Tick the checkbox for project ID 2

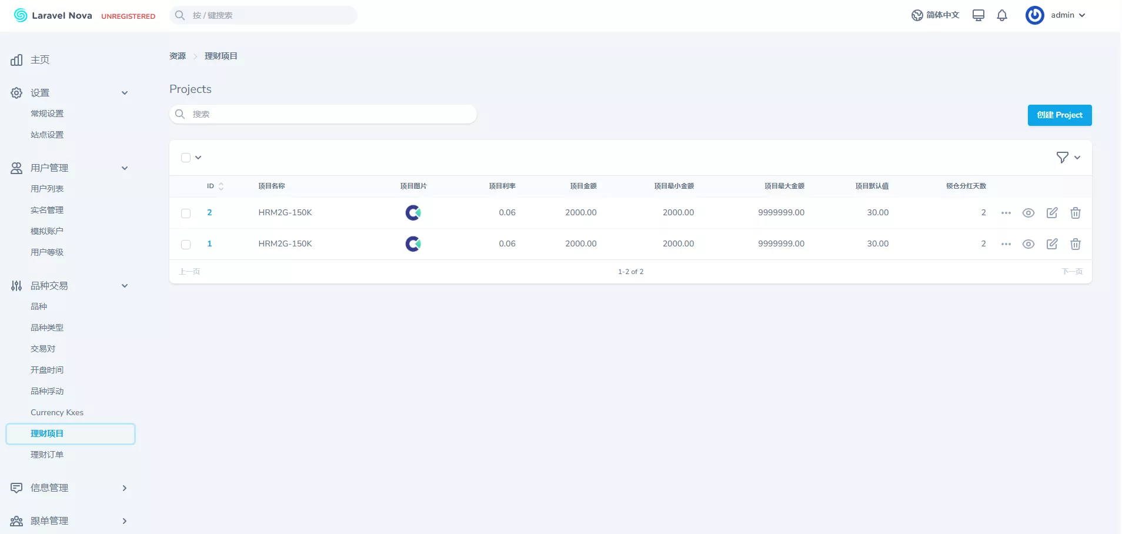pyautogui.click(x=186, y=213)
